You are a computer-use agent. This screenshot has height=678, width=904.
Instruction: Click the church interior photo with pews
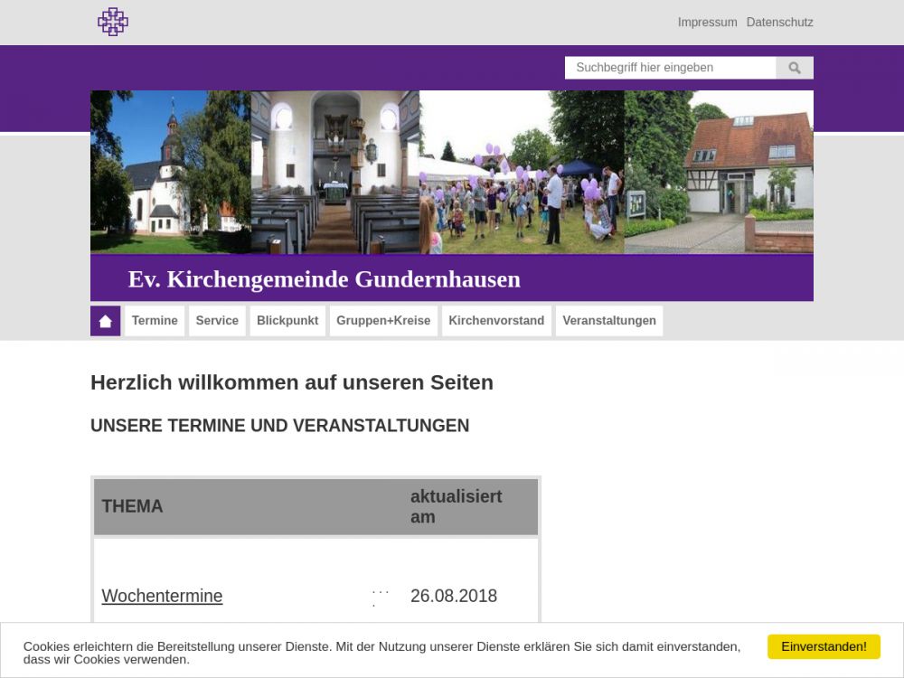[x=335, y=172]
